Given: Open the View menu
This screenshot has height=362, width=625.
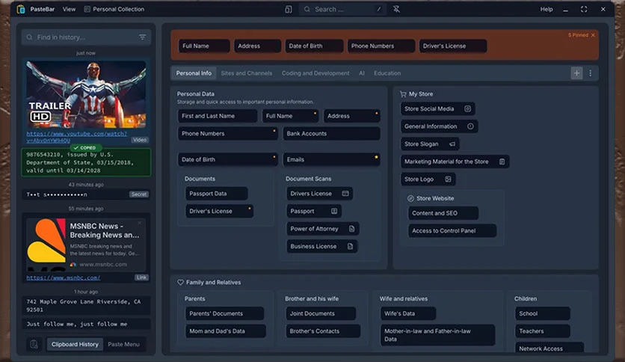Looking at the screenshot, I should coord(69,9).
